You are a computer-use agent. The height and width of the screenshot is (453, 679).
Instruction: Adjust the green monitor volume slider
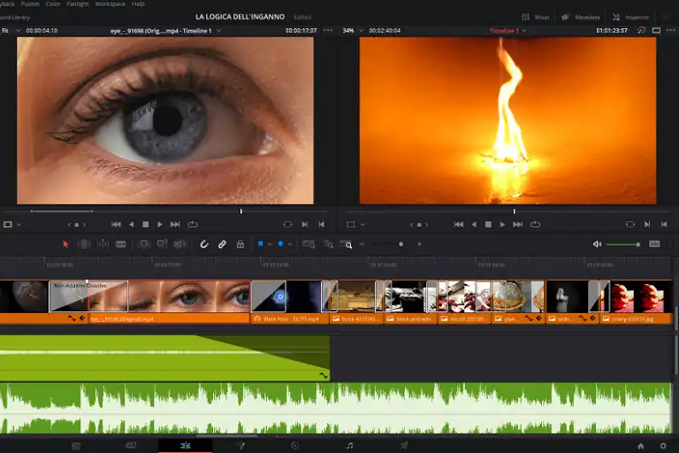(x=623, y=245)
